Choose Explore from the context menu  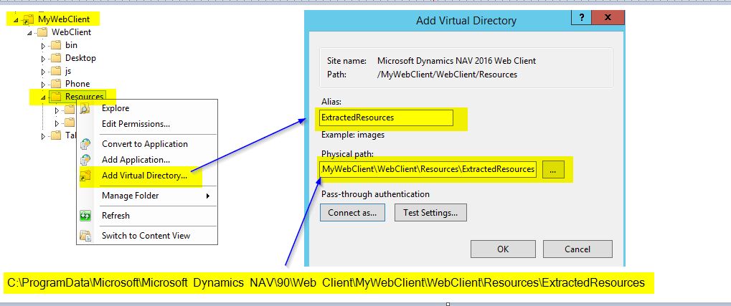tap(147, 108)
